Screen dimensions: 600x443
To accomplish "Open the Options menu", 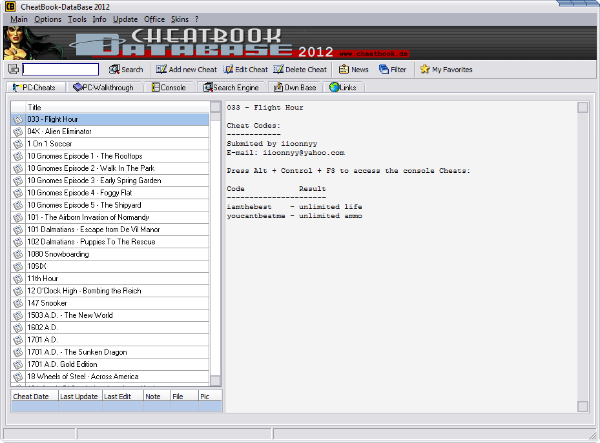I will click(x=48, y=19).
